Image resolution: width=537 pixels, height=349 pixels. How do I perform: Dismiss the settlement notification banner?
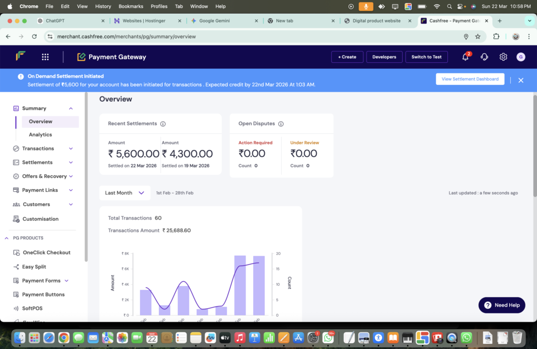coord(521,80)
